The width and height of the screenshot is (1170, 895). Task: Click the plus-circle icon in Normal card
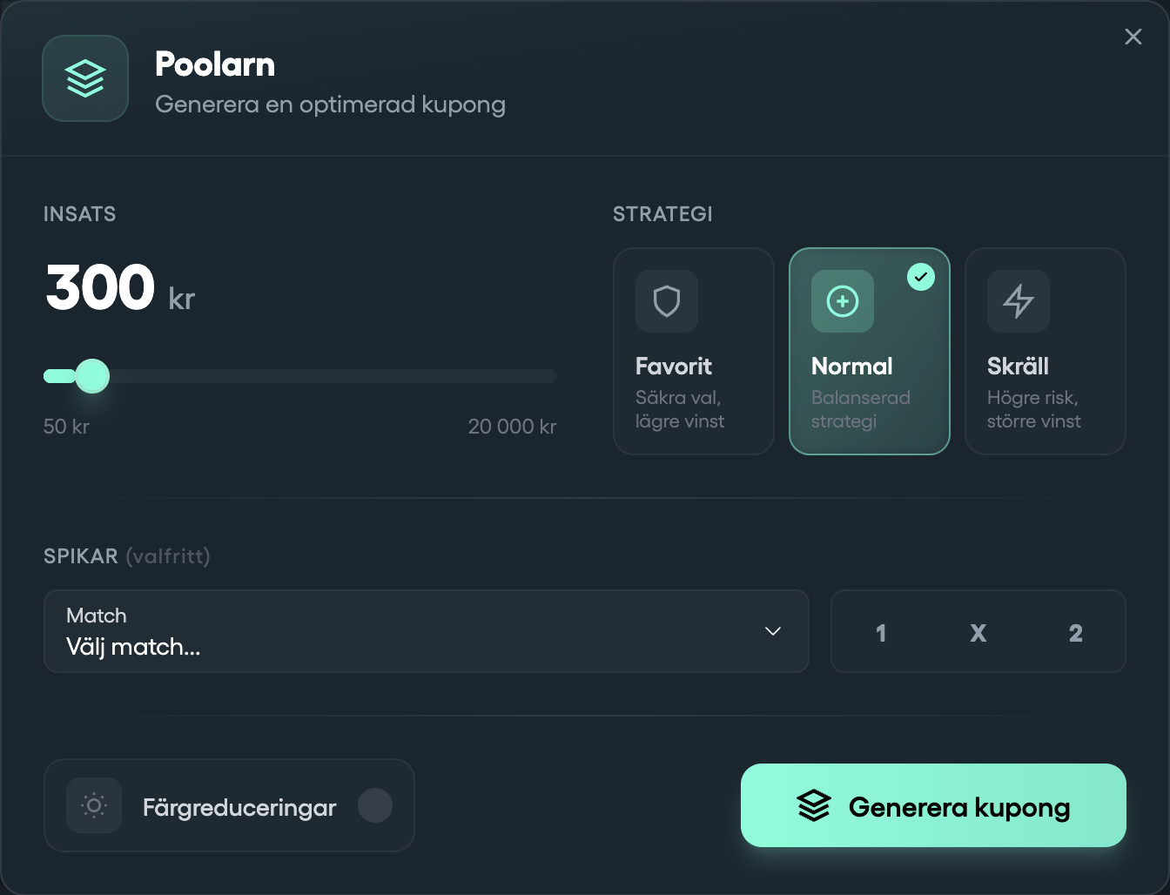[x=843, y=301]
